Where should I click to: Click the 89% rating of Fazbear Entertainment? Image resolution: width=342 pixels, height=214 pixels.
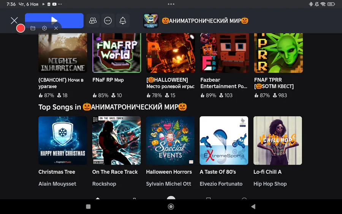[x=208, y=95]
